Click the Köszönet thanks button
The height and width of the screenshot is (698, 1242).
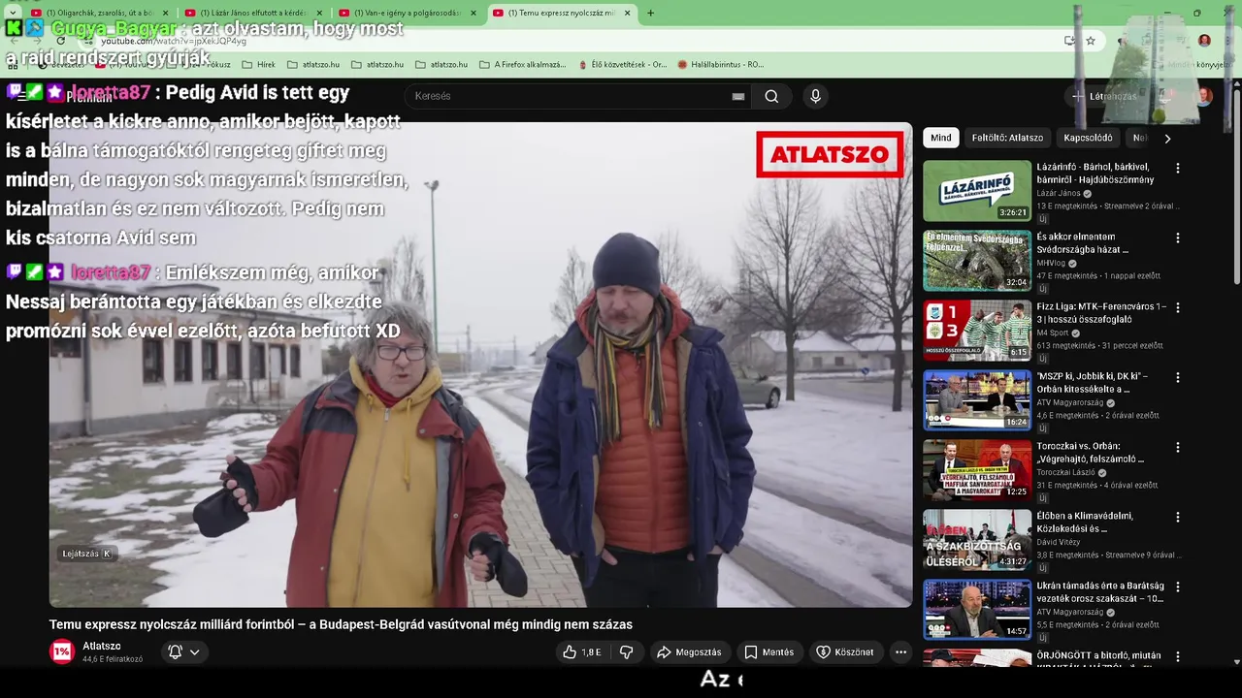pyautogui.click(x=845, y=652)
